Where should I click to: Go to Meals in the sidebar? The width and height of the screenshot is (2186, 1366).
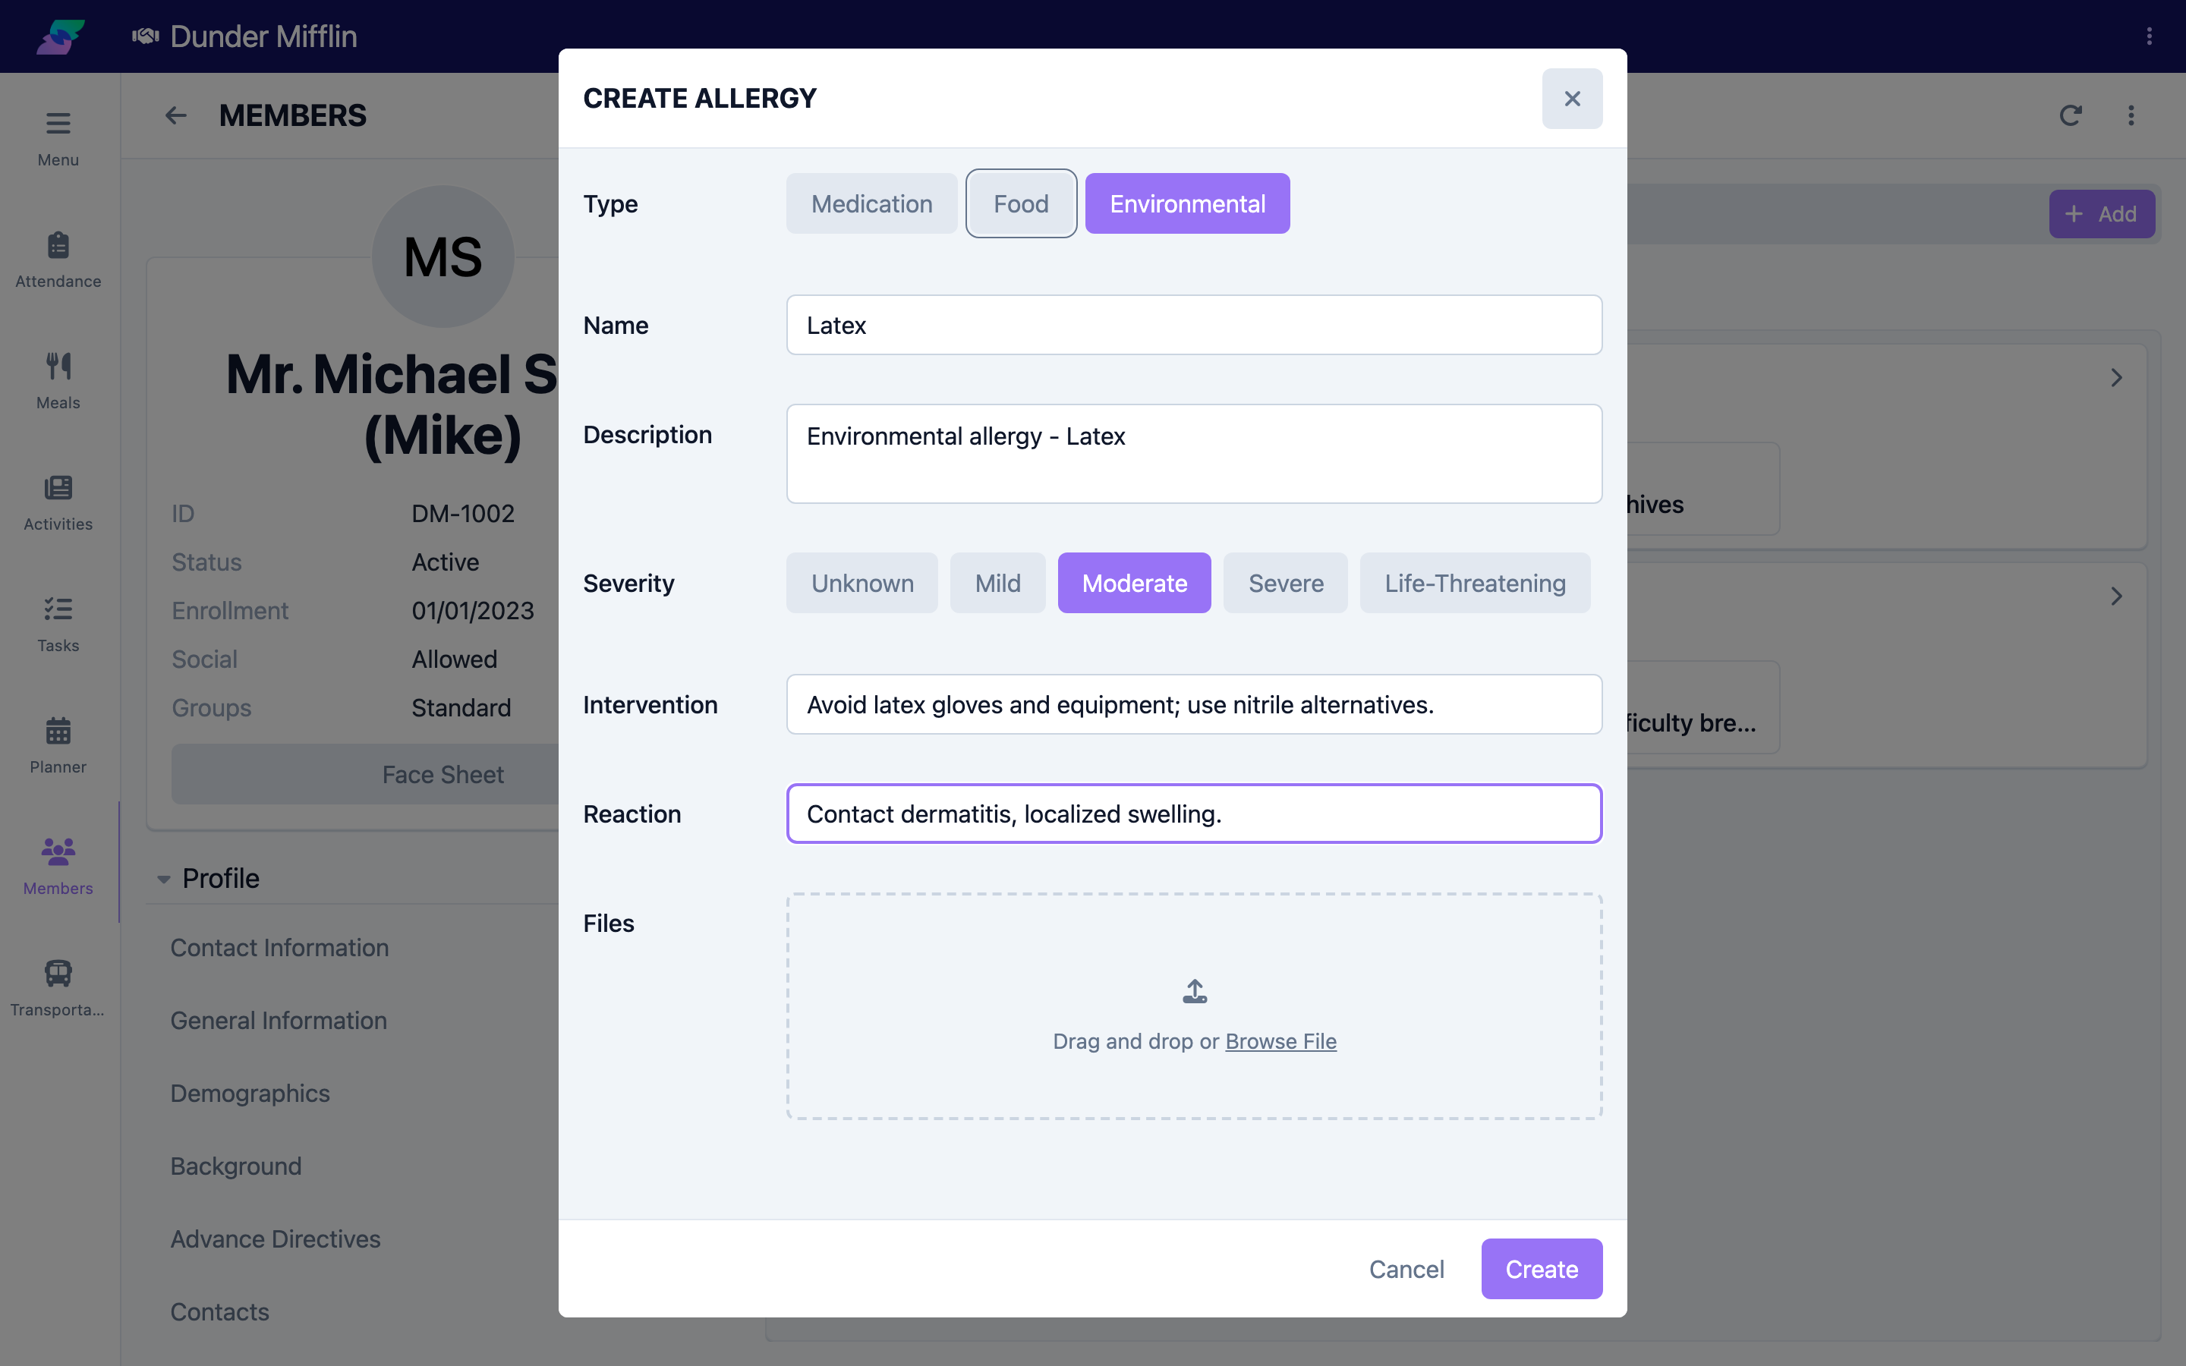(58, 380)
